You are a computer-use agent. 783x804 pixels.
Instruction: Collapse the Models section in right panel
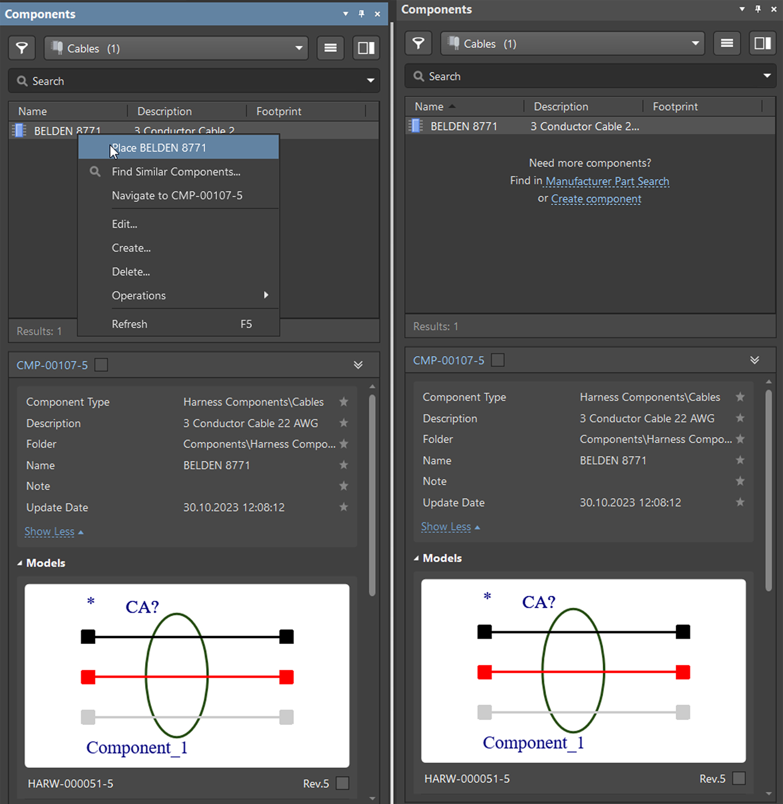coord(416,559)
